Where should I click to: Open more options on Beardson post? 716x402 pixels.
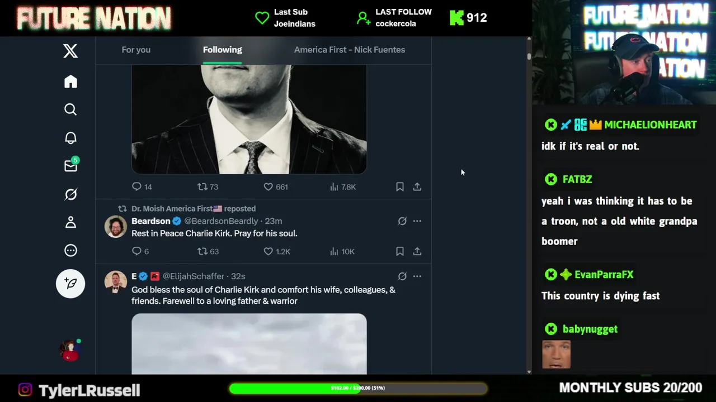coord(417,221)
